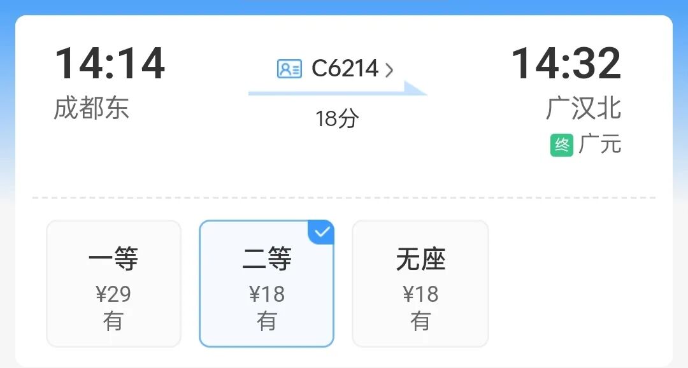This screenshot has width=688, height=368.
Task: Click the 18分 duration label
Action: pos(337,118)
